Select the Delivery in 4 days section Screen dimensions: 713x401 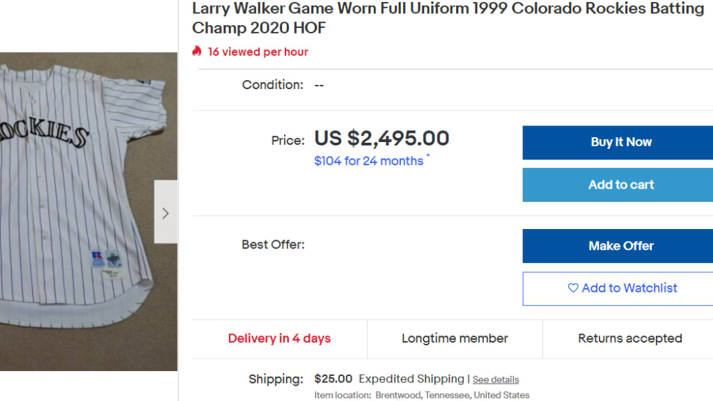[279, 338]
